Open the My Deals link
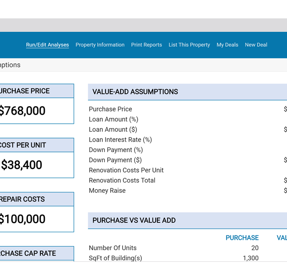The height and width of the screenshot is (269, 287). pos(227,45)
